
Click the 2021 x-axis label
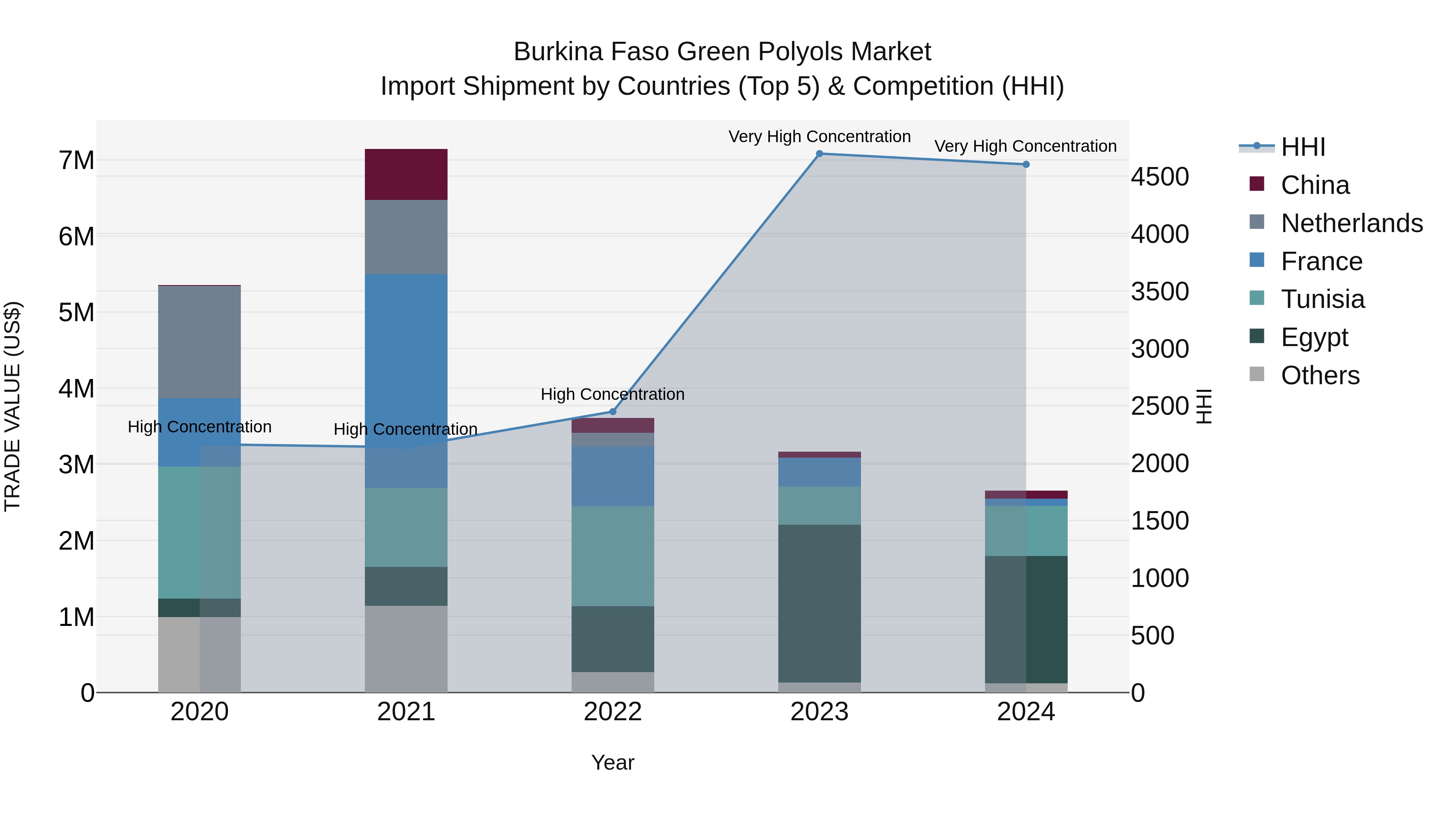tap(406, 712)
